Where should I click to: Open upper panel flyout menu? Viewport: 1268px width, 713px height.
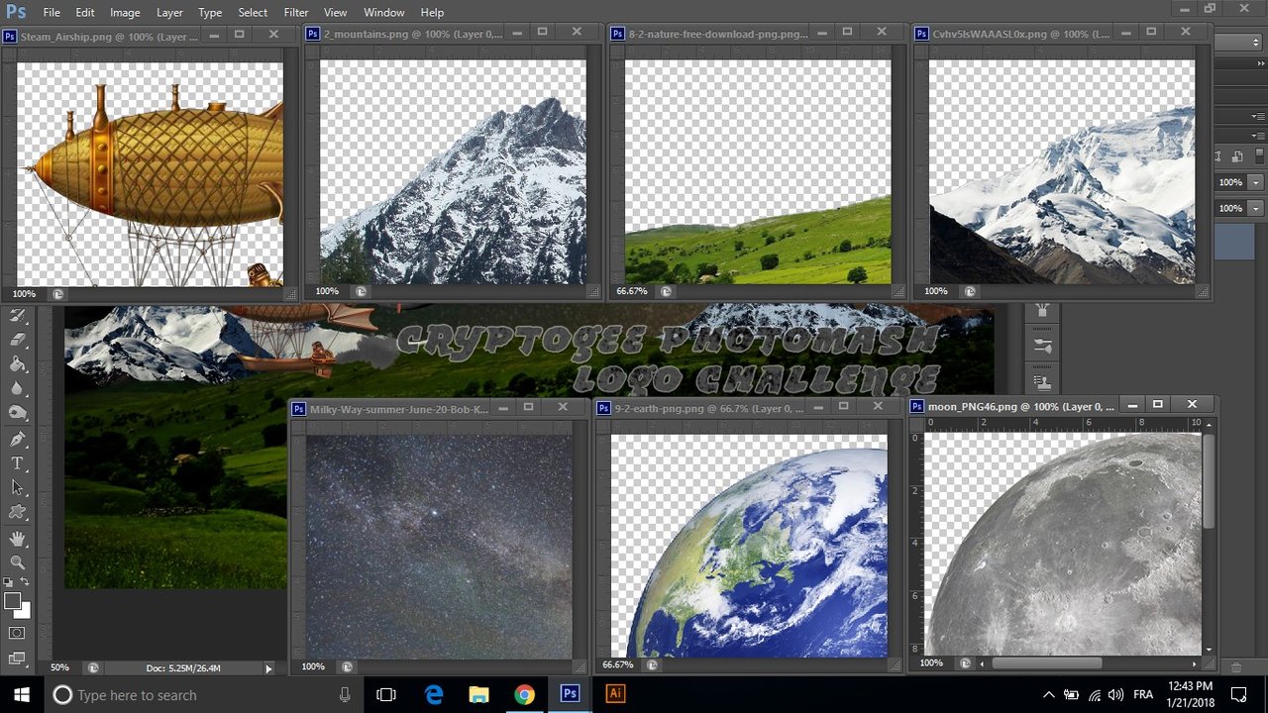tap(1258, 116)
